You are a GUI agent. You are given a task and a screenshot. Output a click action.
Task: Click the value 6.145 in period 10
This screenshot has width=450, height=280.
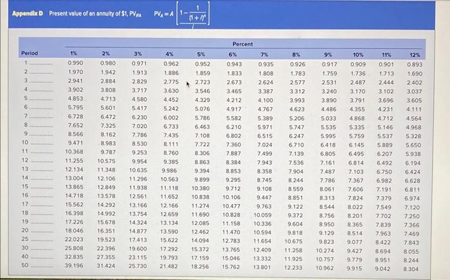[x=356, y=145]
